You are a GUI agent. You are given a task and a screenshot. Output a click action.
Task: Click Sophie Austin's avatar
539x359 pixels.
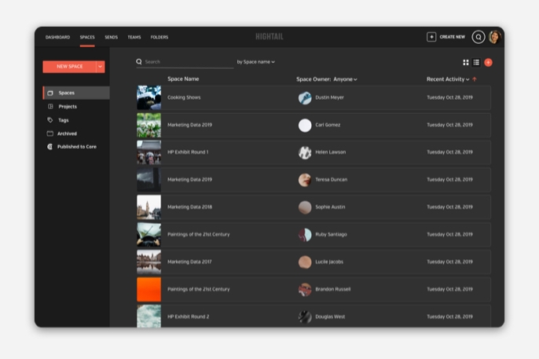point(305,207)
